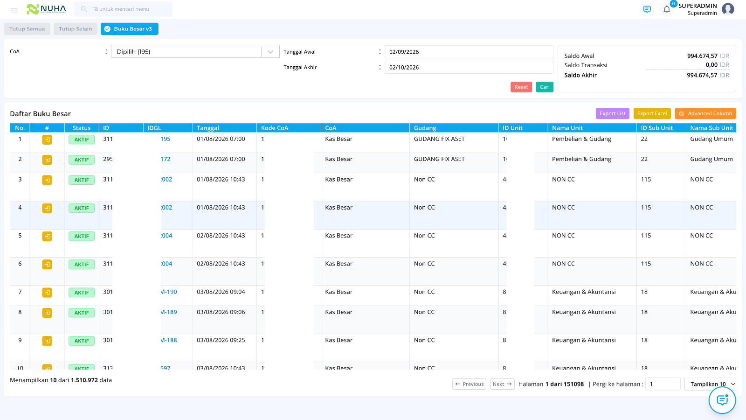Open detail icon for row 3

[x=47, y=180]
